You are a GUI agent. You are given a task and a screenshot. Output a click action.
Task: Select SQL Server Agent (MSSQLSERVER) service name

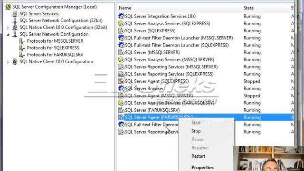(x=159, y=95)
